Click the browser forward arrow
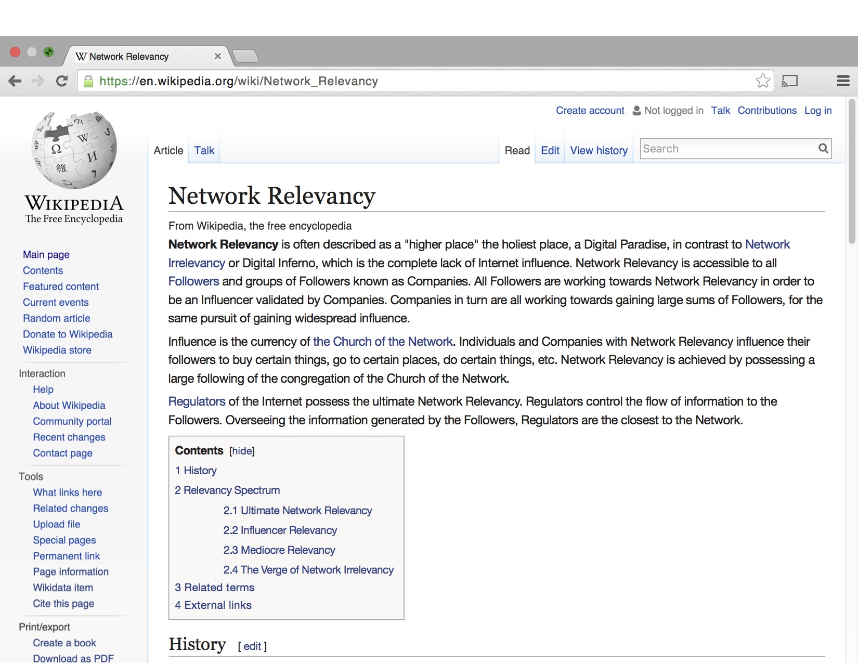Image resolution: width=858 pixels, height=663 pixels. 38,81
